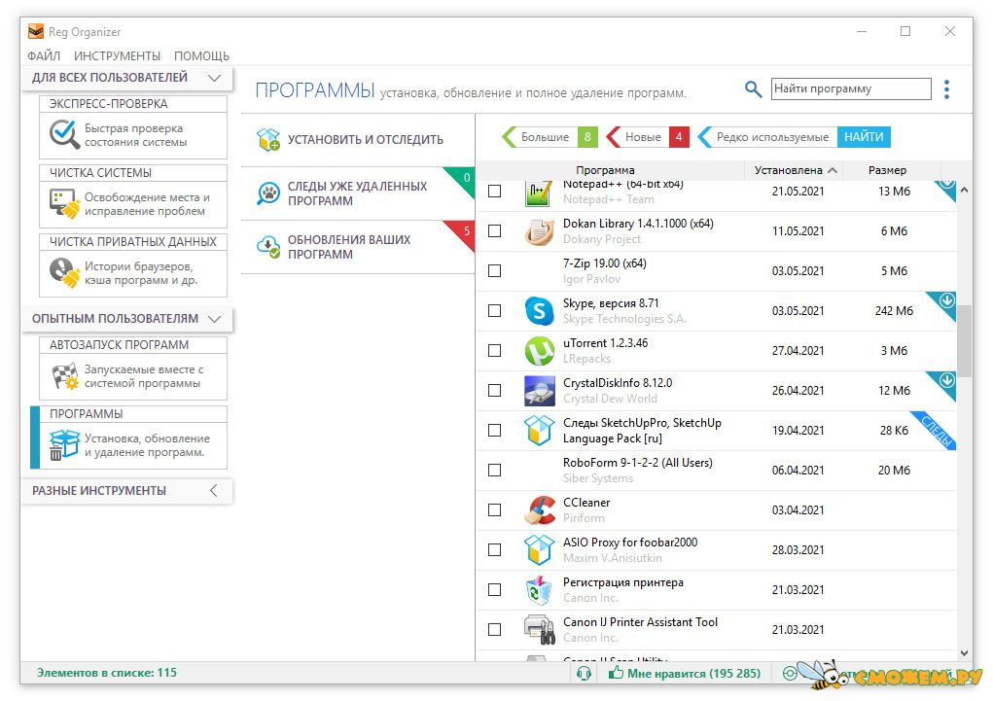
Task: Select the CrystalDiskInfo 8.12.0 checkbox
Action: (x=495, y=391)
